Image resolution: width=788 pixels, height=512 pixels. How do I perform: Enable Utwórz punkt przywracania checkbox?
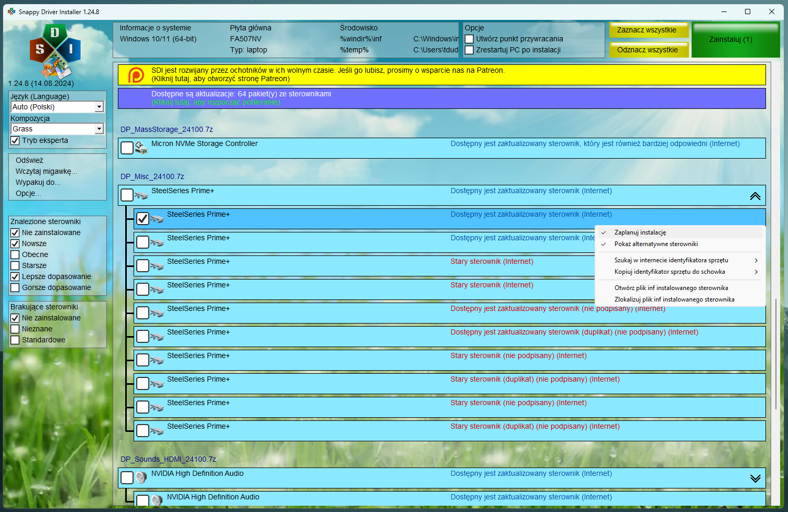pyautogui.click(x=469, y=39)
